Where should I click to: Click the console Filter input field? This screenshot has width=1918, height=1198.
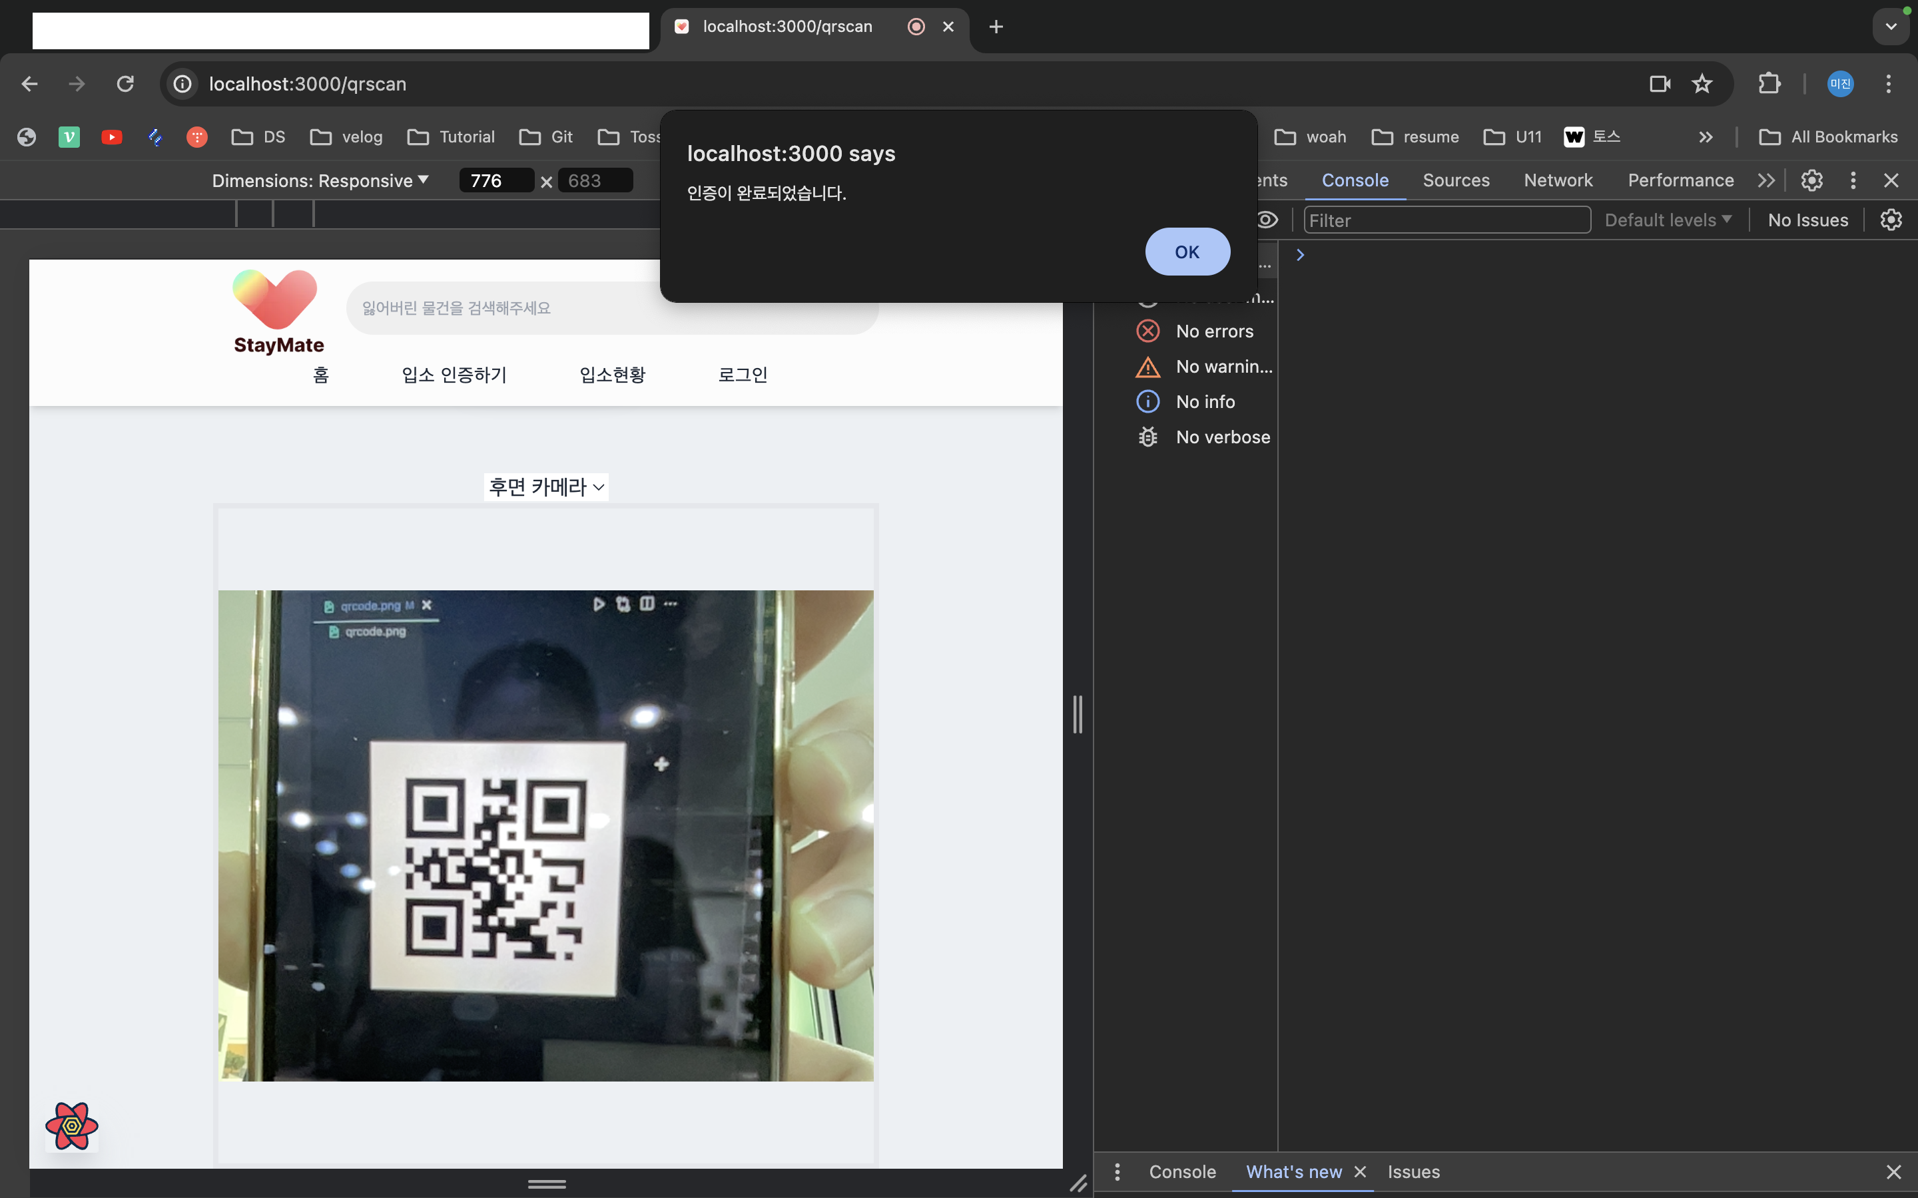click(1446, 220)
